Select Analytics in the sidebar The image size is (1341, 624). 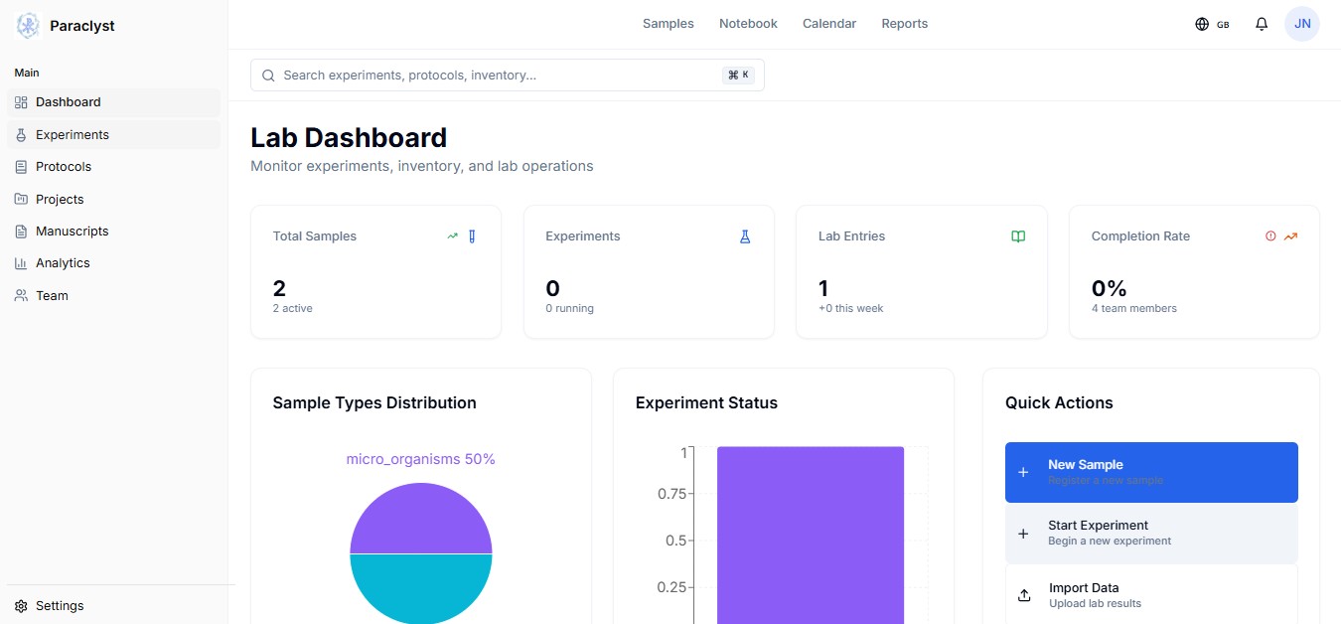point(63,262)
